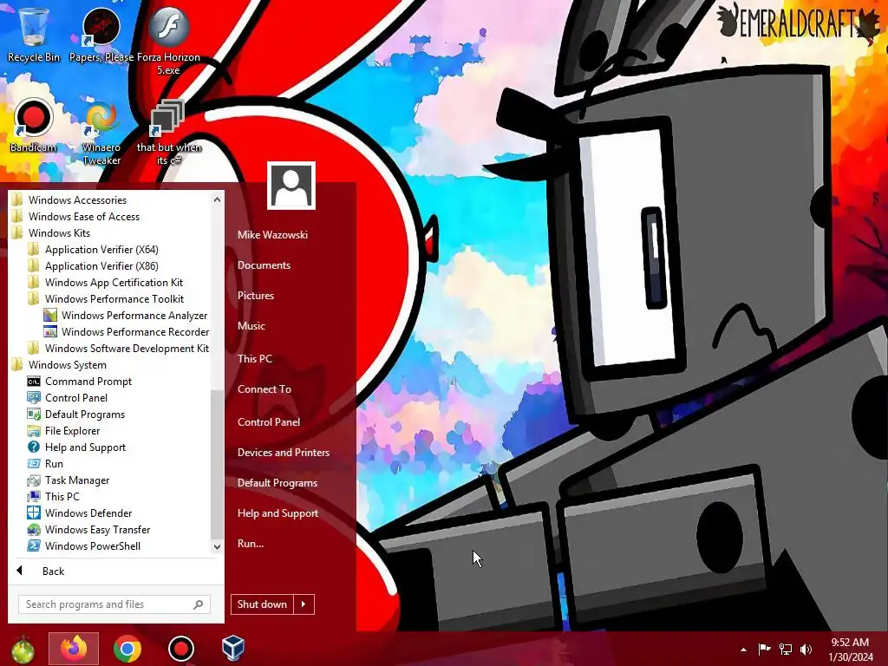This screenshot has width=888, height=666.
Task: Click the programs list scroll-up arrow
Action: (217, 199)
